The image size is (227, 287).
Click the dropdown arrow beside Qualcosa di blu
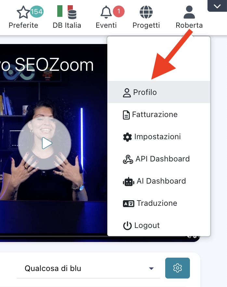pos(151,268)
